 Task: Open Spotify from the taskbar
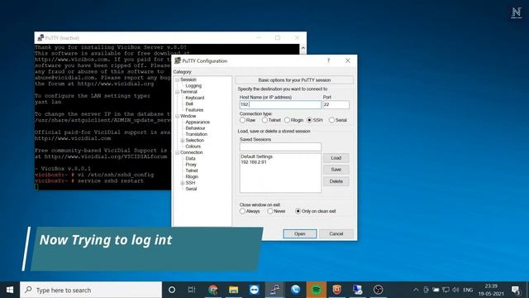[x=316, y=290]
